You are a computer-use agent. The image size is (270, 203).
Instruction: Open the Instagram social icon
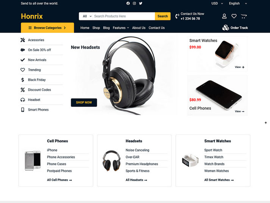pyautogui.click(x=134, y=3)
